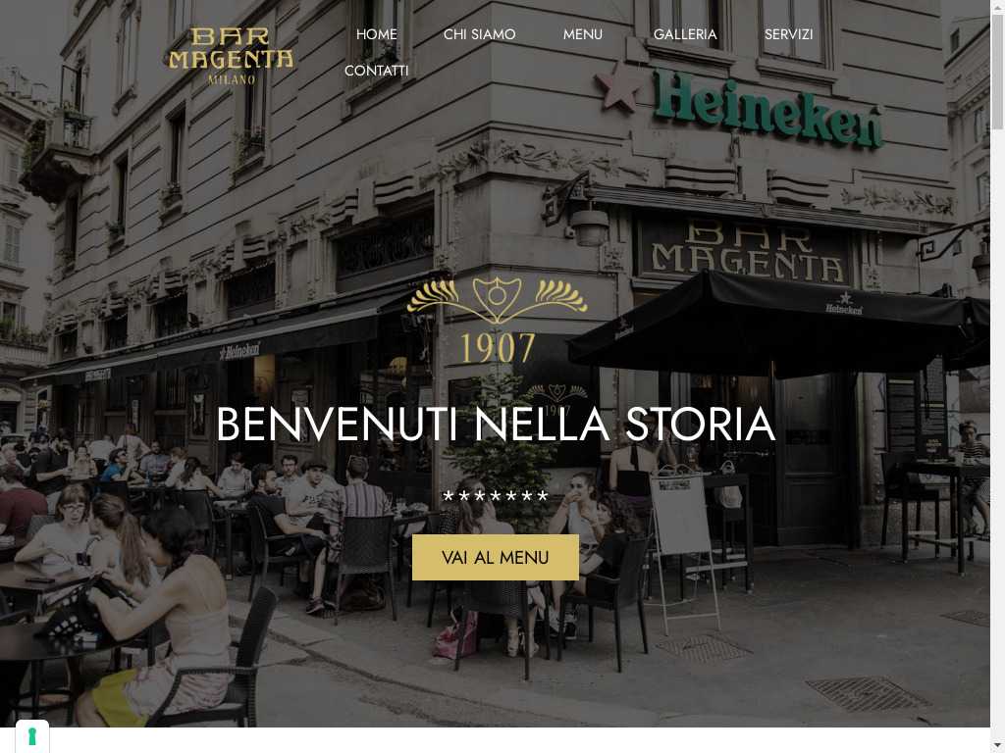Open the CONTATTI page
This screenshot has height=753, width=1005.
pos(376,71)
